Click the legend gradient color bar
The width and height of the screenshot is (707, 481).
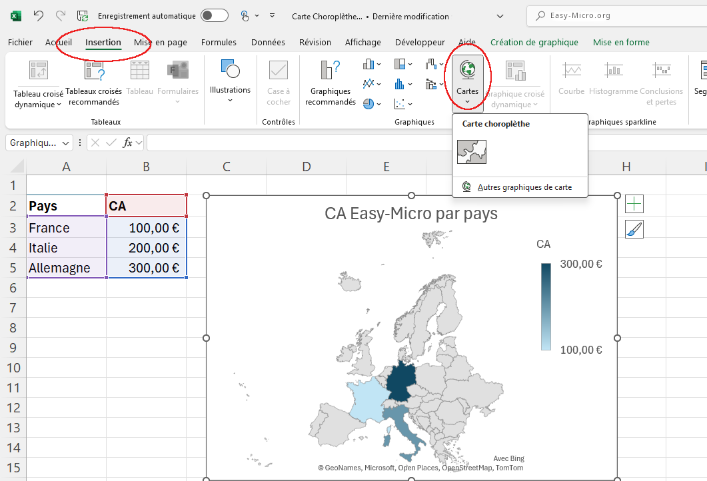pos(546,307)
